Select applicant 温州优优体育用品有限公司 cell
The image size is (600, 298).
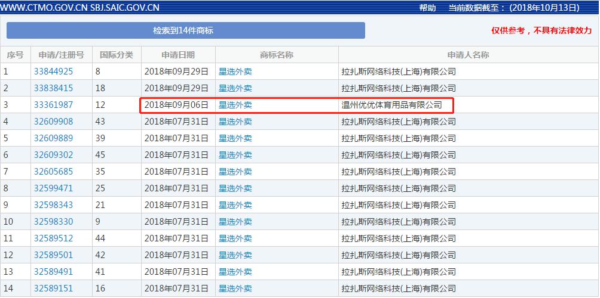click(392, 105)
